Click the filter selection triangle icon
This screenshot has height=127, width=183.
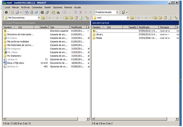pyautogui.click(x=76, y=12)
